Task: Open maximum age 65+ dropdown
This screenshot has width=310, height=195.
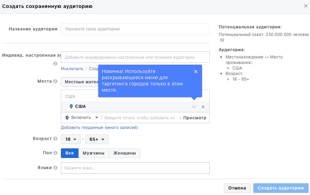Action: (x=97, y=139)
